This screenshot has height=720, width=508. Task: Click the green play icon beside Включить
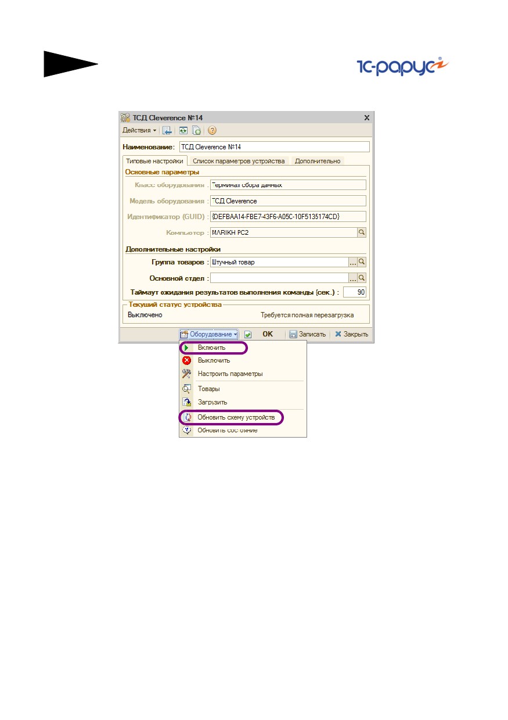(x=186, y=348)
